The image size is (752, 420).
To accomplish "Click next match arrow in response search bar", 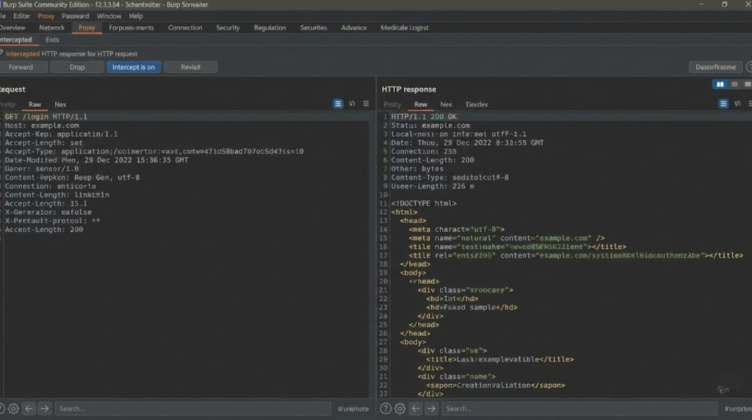I will click(x=432, y=408).
